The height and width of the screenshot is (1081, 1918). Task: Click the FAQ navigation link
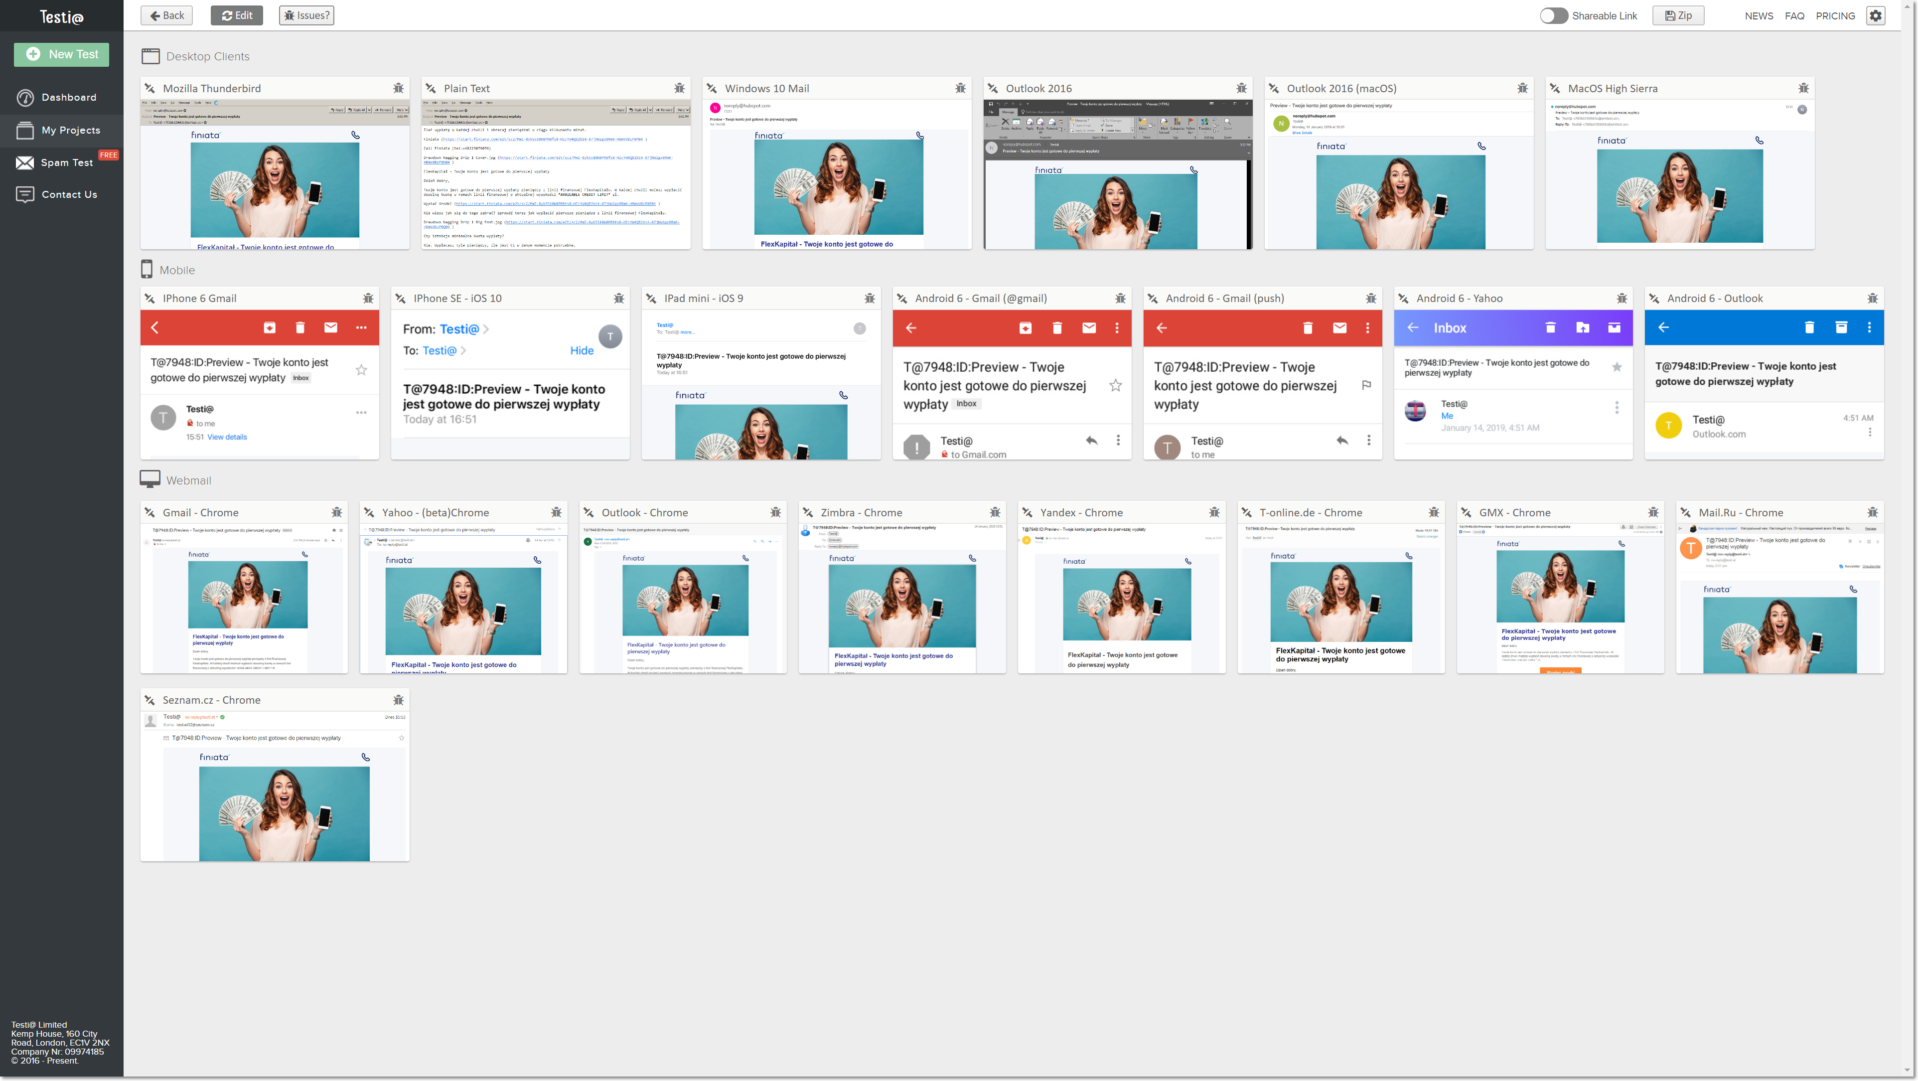pos(1794,14)
